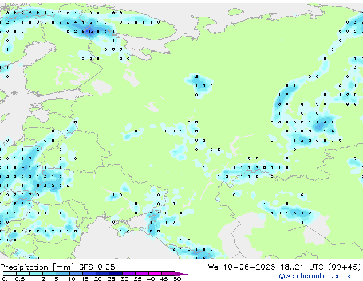363x281 pixels.
Task: Select legend swatch between 35 and 40
Action: coord(142,274)
